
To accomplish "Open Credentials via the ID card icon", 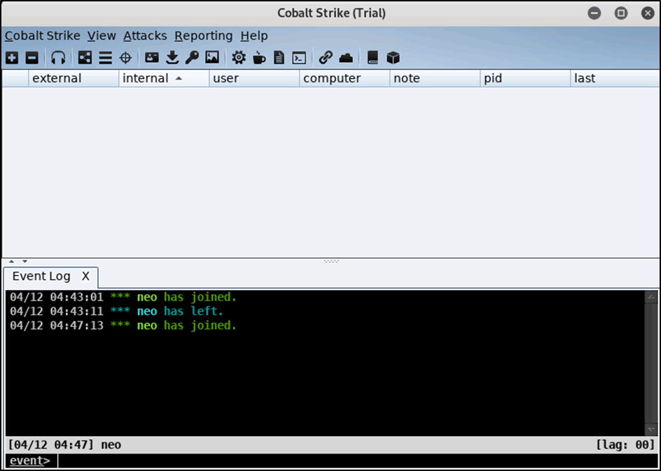I will [x=152, y=57].
